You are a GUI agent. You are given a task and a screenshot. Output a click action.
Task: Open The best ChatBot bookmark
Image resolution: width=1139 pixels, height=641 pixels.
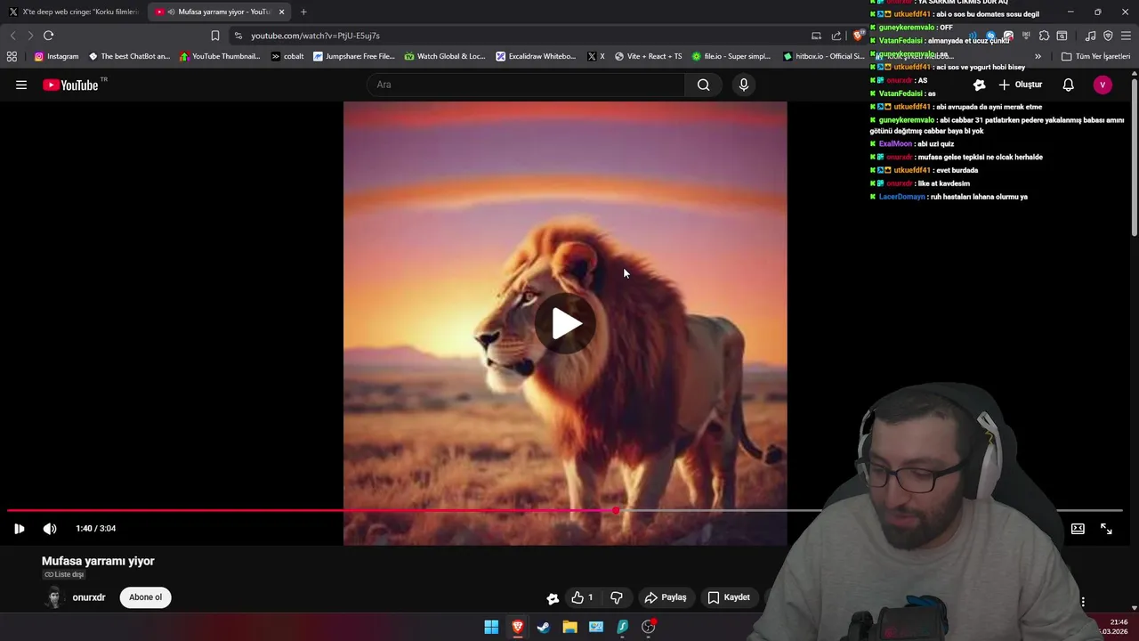(x=128, y=56)
